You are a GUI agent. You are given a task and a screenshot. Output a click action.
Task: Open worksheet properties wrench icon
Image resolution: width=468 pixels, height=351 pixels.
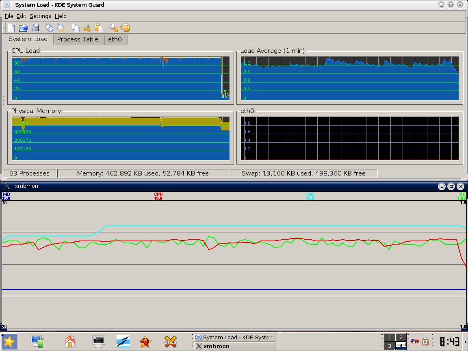(113, 28)
